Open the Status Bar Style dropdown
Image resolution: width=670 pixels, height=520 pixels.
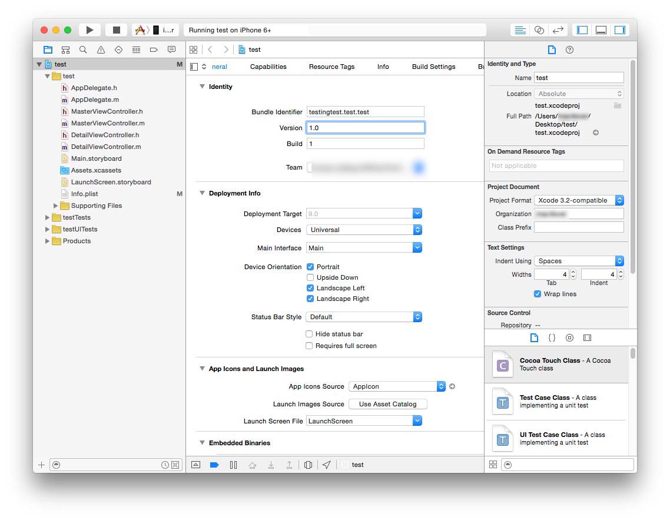(x=364, y=317)
